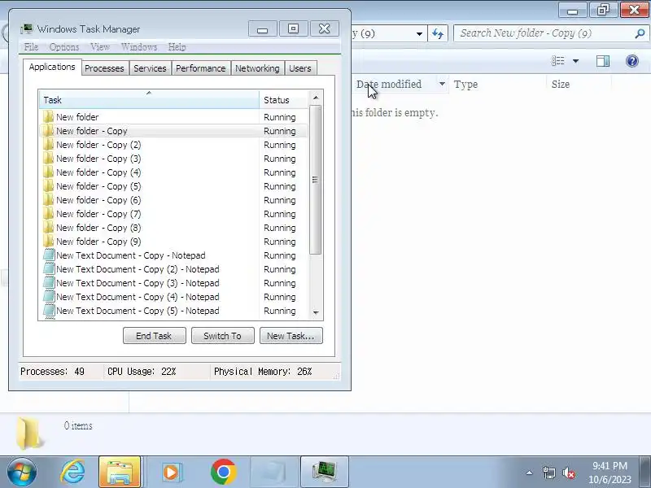Sort tasks by the Status column header

click(x=284, y=100)
